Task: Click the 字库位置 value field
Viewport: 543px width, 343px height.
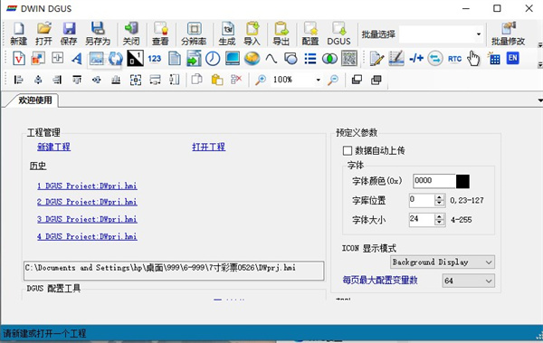Action: click(422, 200)
